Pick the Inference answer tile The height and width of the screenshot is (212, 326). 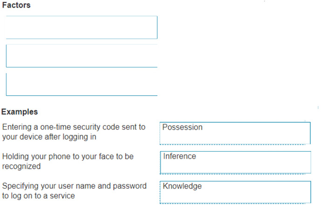tap(235, 163)
